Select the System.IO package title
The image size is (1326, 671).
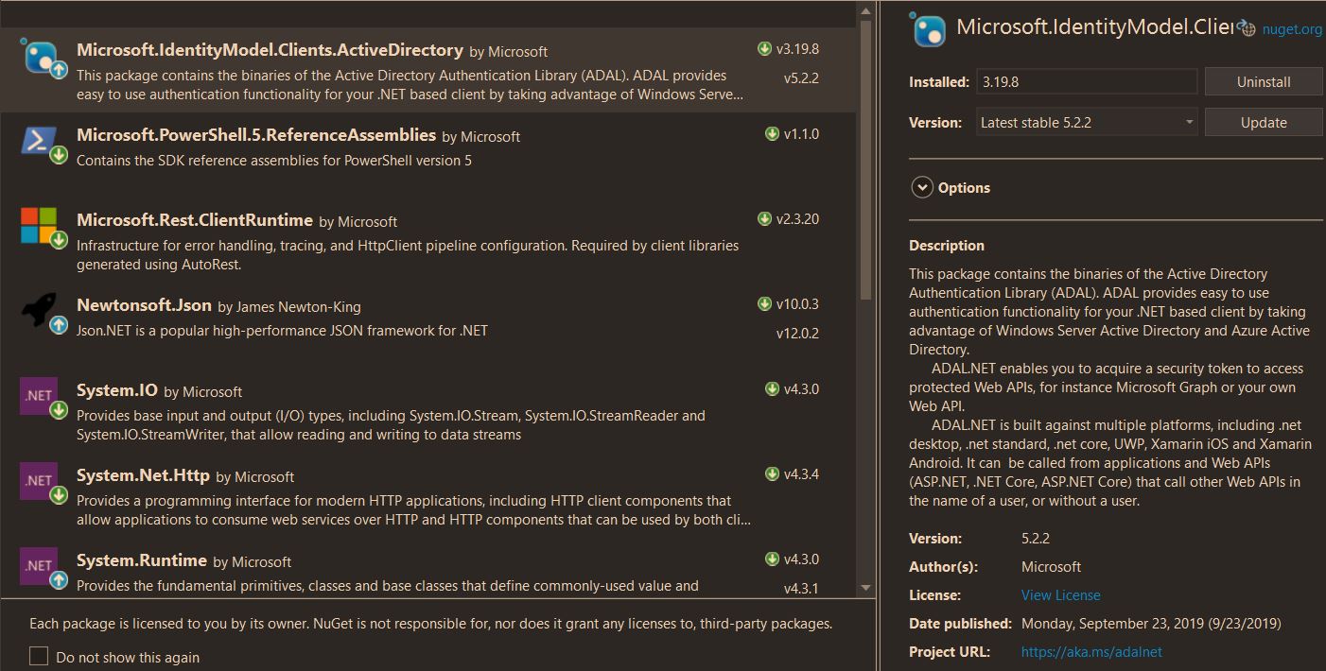(117, 390)
